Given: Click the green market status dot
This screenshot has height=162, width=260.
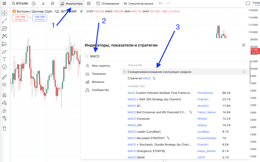Looking at the screenshot, I should (81, 11).
